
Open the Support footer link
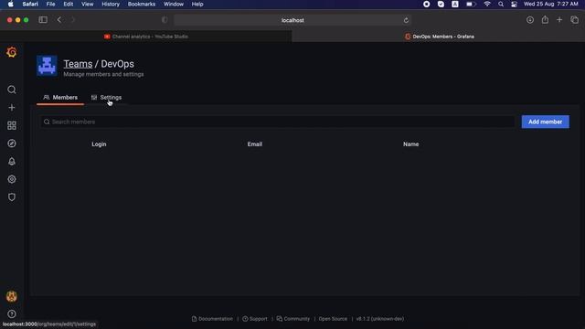click(255, 319)
